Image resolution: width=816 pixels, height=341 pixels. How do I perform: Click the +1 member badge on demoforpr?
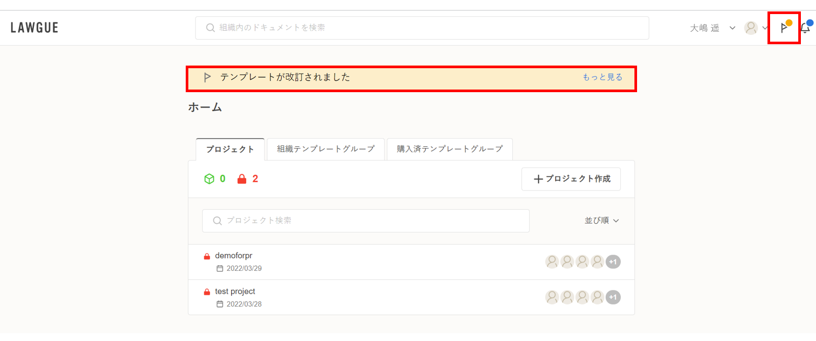613,262
